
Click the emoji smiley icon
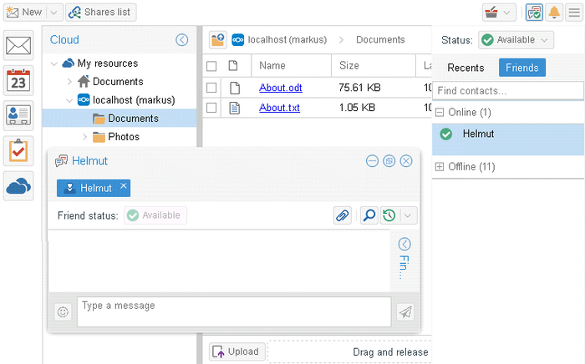63,312
